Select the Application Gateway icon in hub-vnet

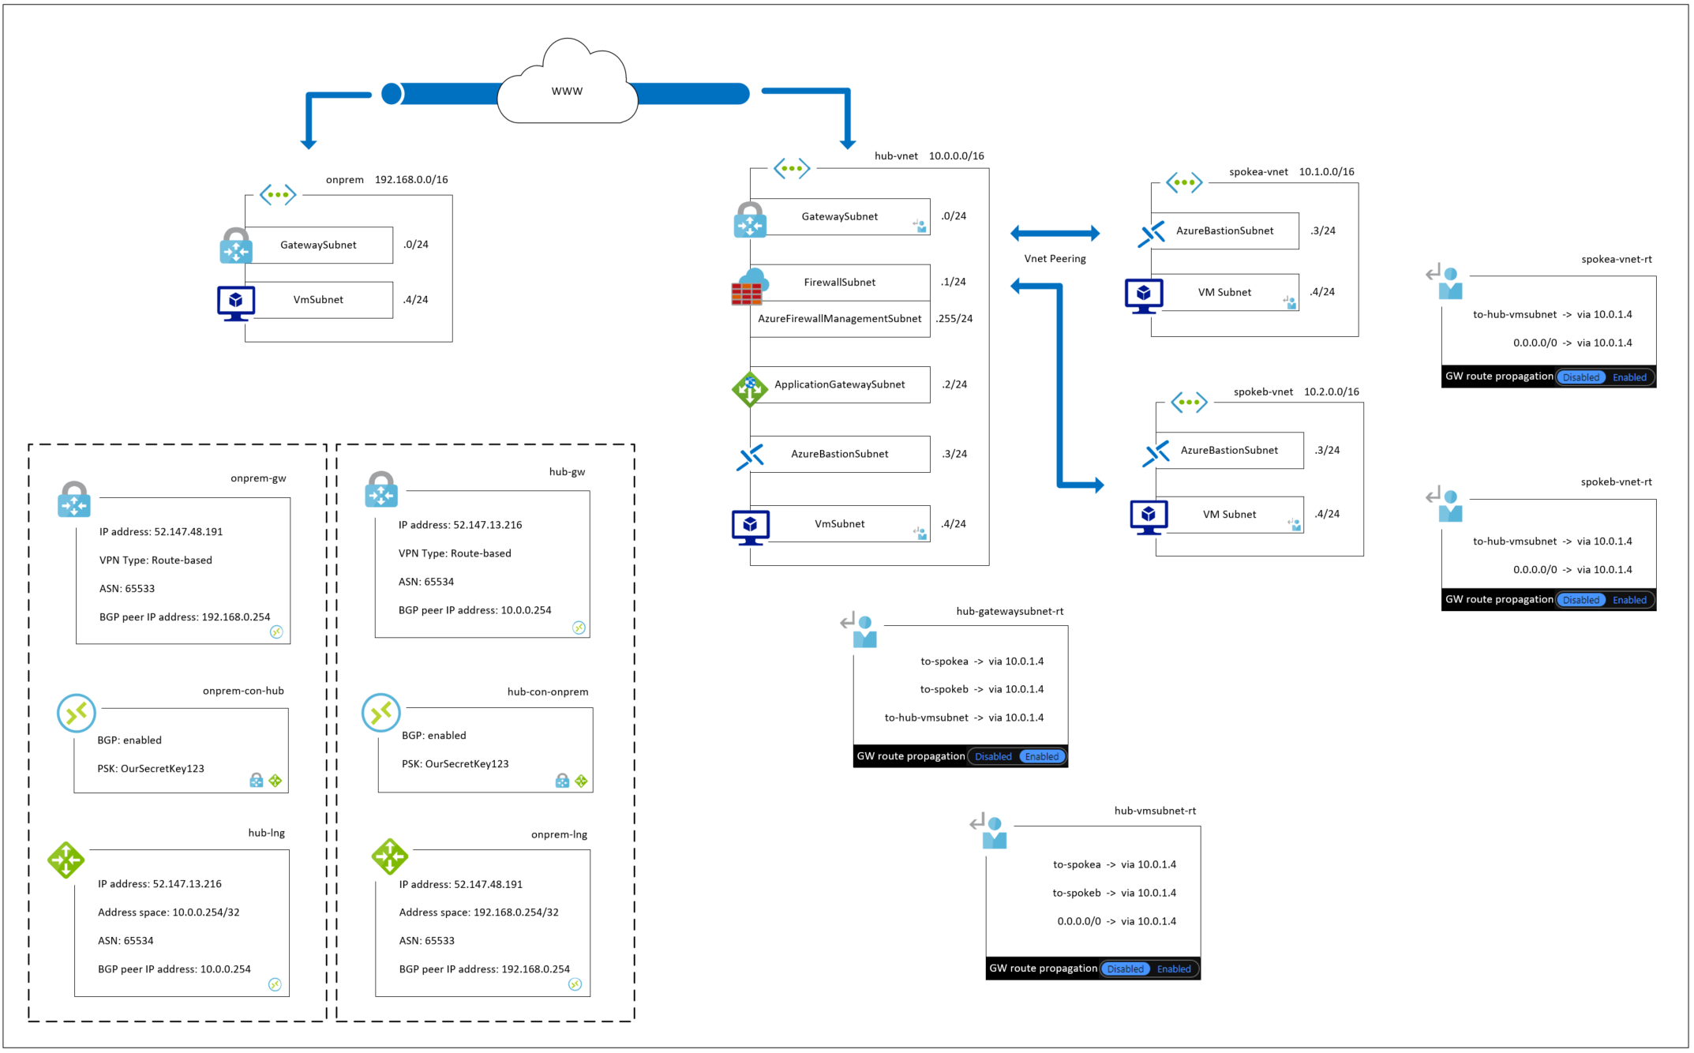749,388
